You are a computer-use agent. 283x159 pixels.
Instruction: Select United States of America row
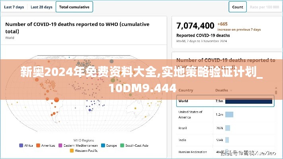click(x=225, y=114)
